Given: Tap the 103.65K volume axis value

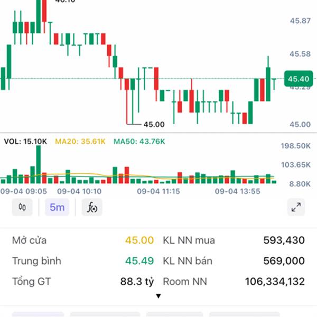Looking at the screenshot, I should pyautogui.click(x=296, y=165).
